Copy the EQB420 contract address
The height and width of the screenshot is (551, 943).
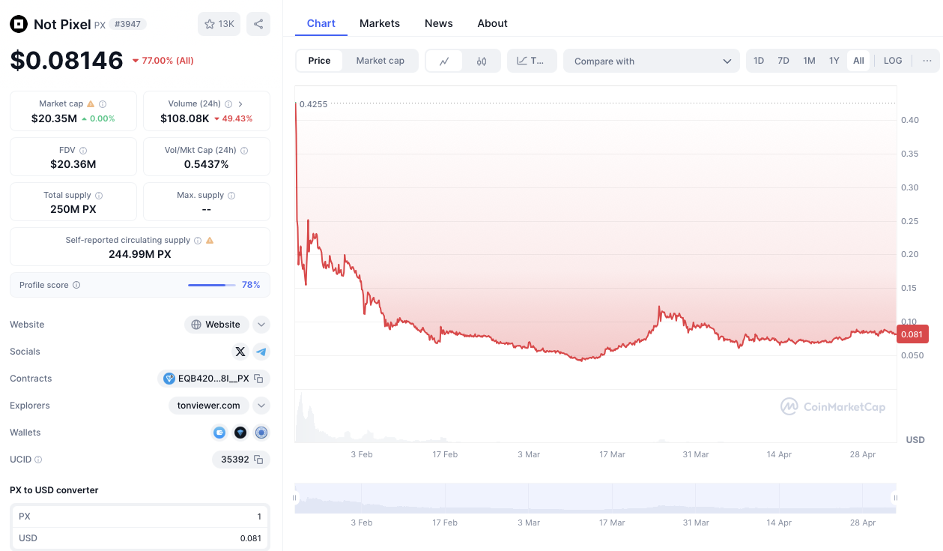[258, 379]
